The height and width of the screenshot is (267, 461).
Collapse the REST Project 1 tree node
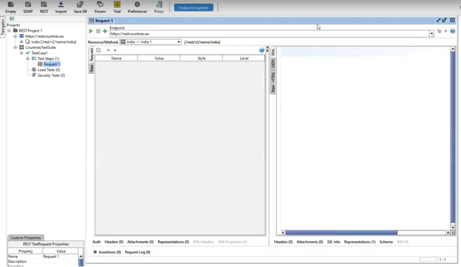point(9,31)
